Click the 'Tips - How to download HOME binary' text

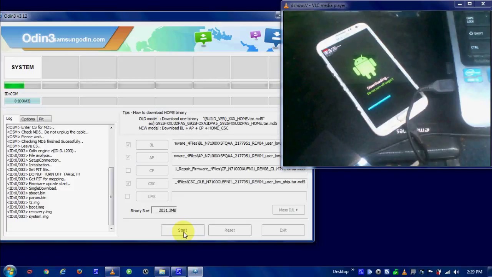pos(155,113)
